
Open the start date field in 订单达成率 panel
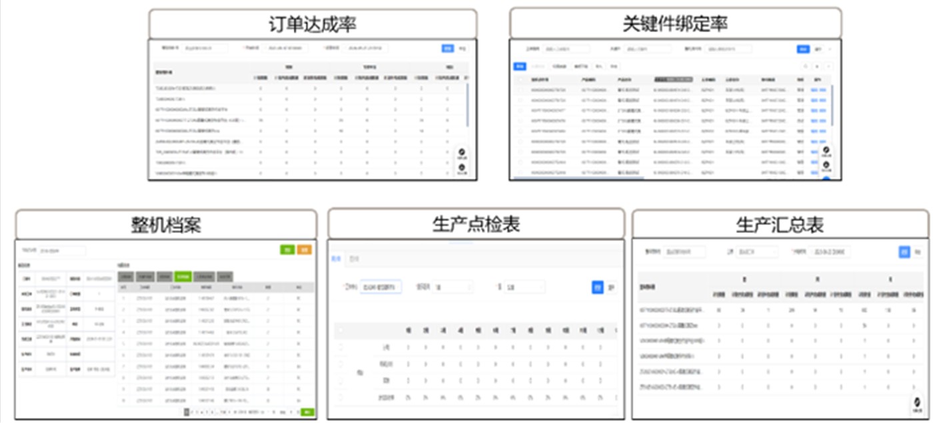pyautogui.click(x=285, y=48)
